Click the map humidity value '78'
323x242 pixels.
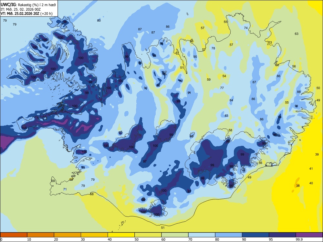click(x=213, y=48)
